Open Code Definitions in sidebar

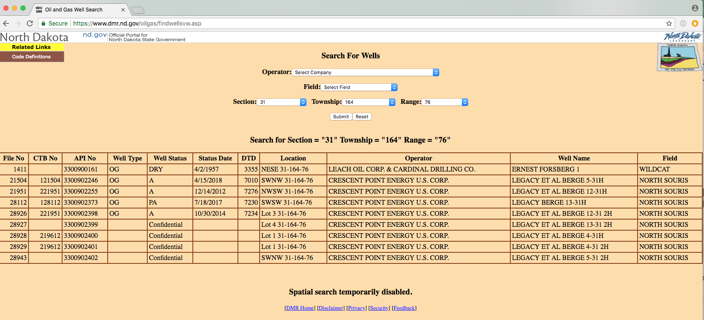pyautogui.click(x=31, y=57)
